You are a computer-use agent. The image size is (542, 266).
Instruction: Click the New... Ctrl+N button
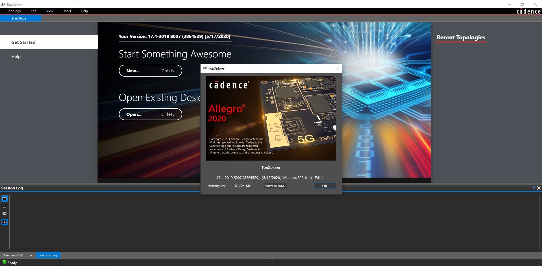(150, 71)
